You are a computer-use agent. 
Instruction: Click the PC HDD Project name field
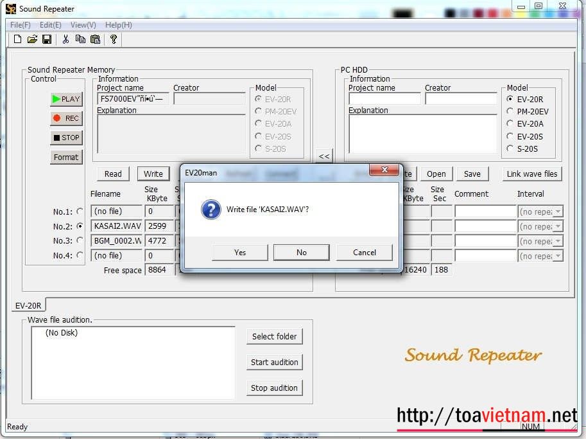point(384,99)
